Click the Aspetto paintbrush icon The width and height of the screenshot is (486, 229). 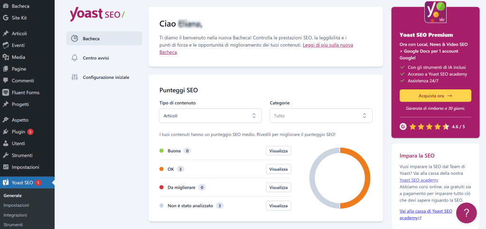tap(5, 120)
